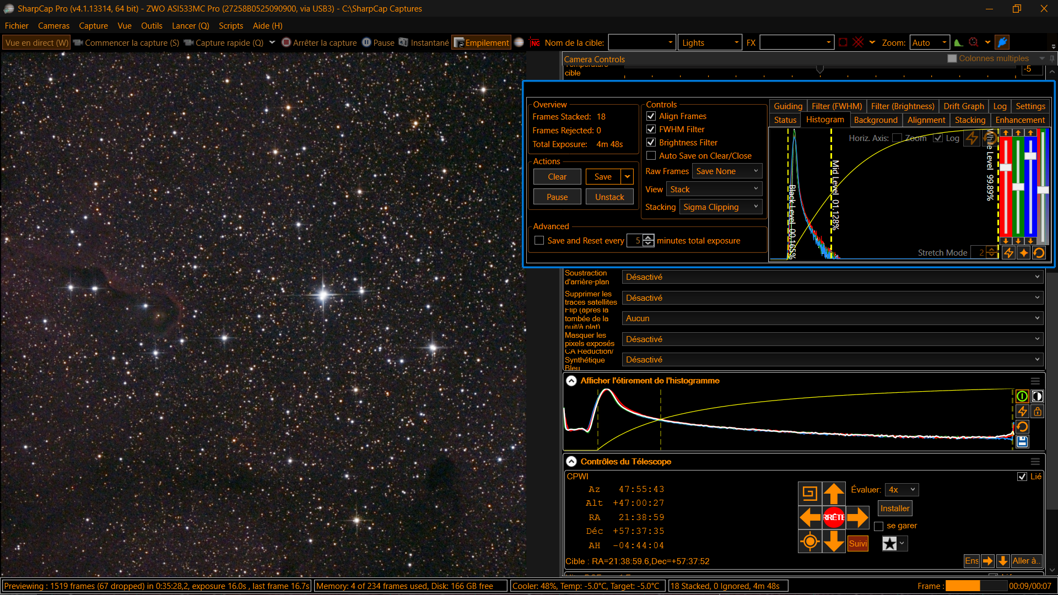Click Empilement live stack toolbar button
The width and height of the screenshot is (1058, 595).
pyautogui.click(x=482, y=43)
